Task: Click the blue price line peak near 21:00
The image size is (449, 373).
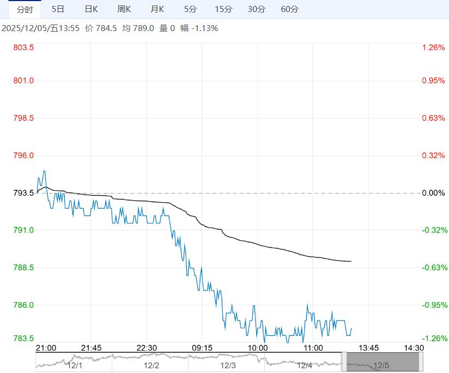Action: click(x=44, y=171)
